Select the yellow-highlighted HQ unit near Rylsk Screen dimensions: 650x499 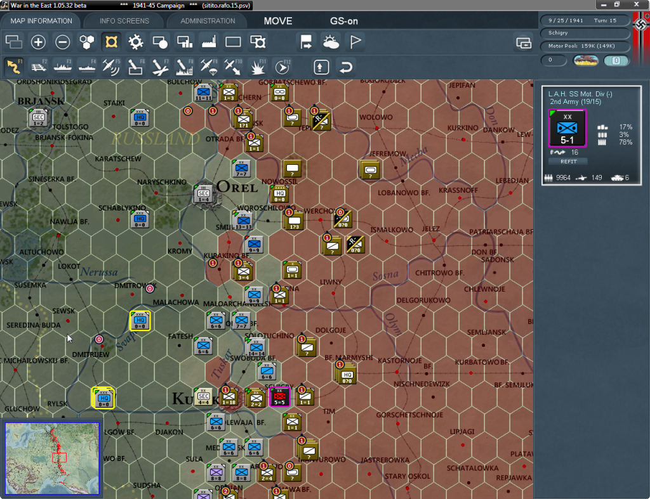[103, 398]
